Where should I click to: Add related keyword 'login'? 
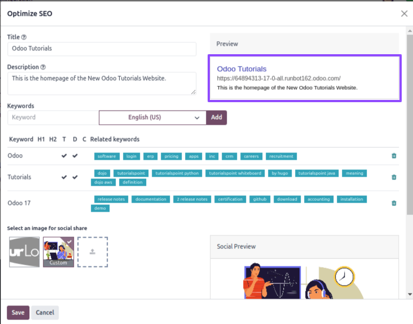pos(131,156)
